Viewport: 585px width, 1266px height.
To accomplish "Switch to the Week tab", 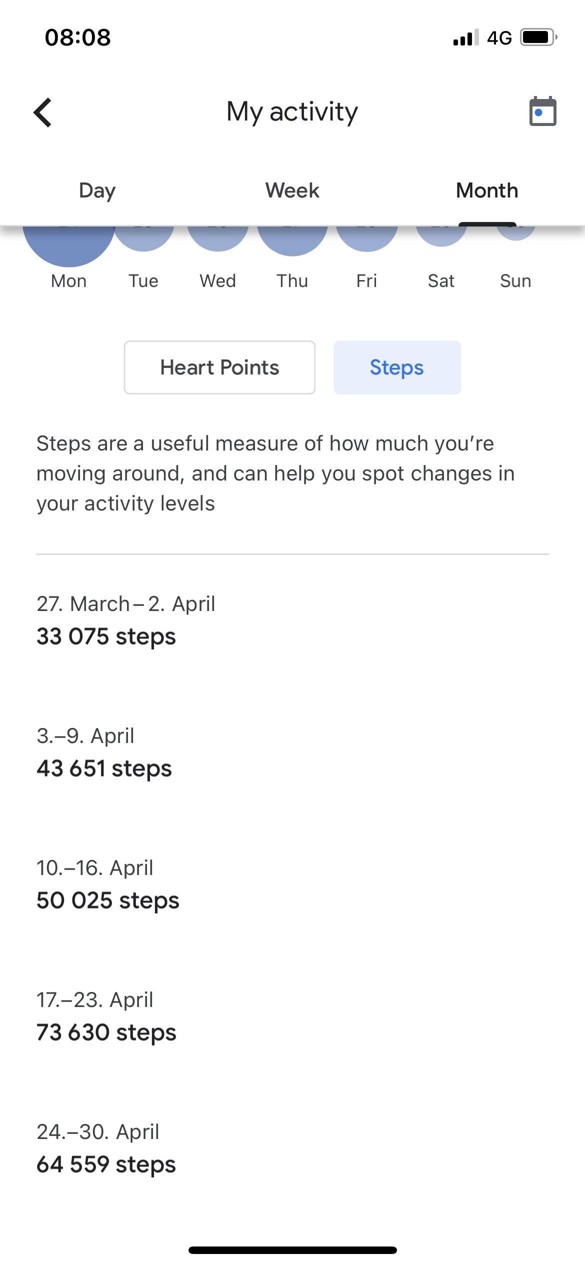I will (292, 190).
